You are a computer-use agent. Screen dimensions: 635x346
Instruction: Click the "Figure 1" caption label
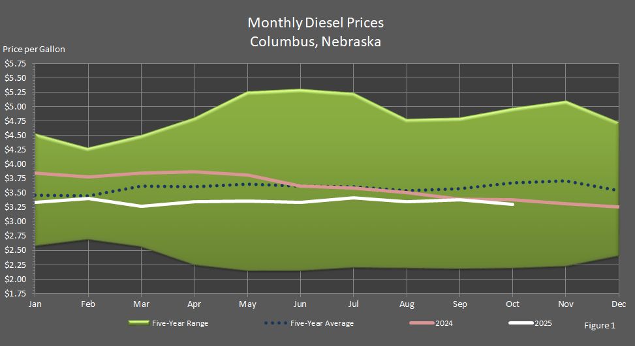(x=600, y=325)
